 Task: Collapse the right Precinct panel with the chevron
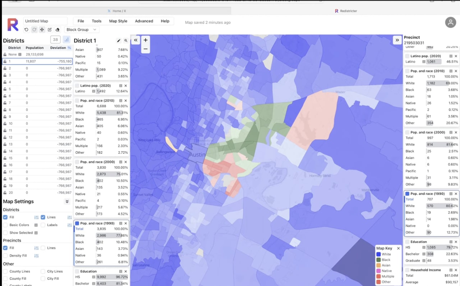pos(397,40)
